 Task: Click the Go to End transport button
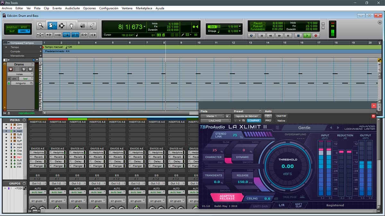(x=289, y=36)
